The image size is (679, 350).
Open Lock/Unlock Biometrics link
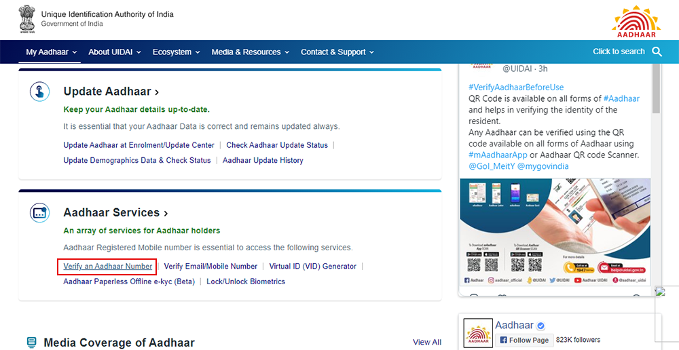[x=245, y=281]
